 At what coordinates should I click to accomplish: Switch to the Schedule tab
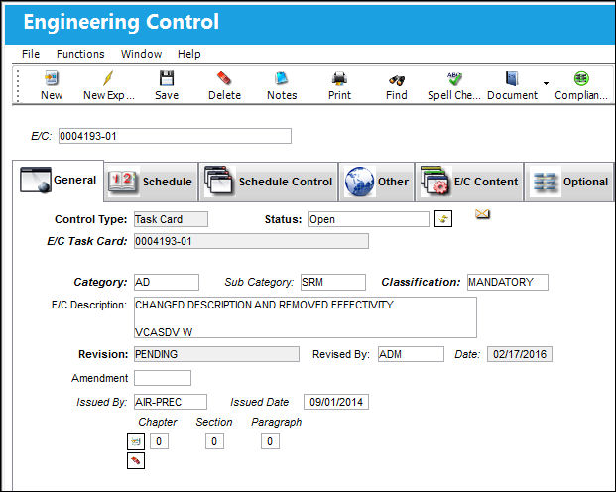(151, 182)
